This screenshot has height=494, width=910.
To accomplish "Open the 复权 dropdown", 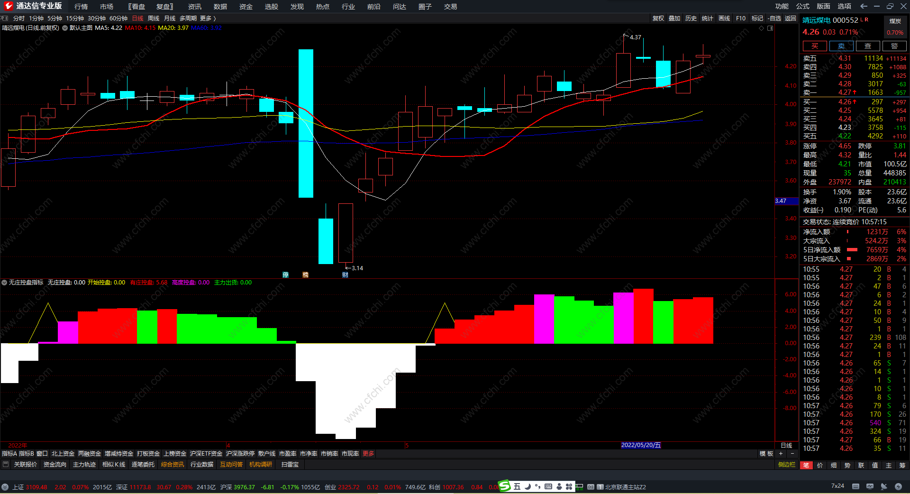I will [658, 18].
